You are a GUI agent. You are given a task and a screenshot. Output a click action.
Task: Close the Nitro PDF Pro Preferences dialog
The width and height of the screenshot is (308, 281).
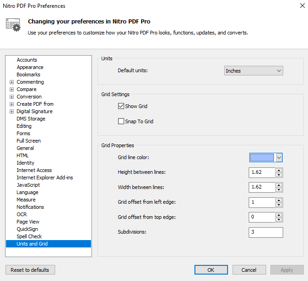(x=302, y=6)
